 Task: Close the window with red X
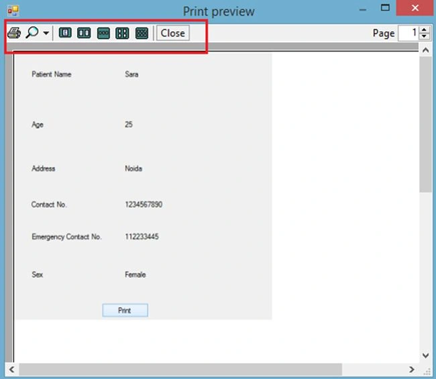pyautogui.click(x=415, y=8)
